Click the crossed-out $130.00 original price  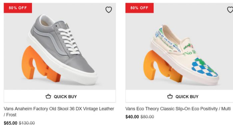pos(27,123)
